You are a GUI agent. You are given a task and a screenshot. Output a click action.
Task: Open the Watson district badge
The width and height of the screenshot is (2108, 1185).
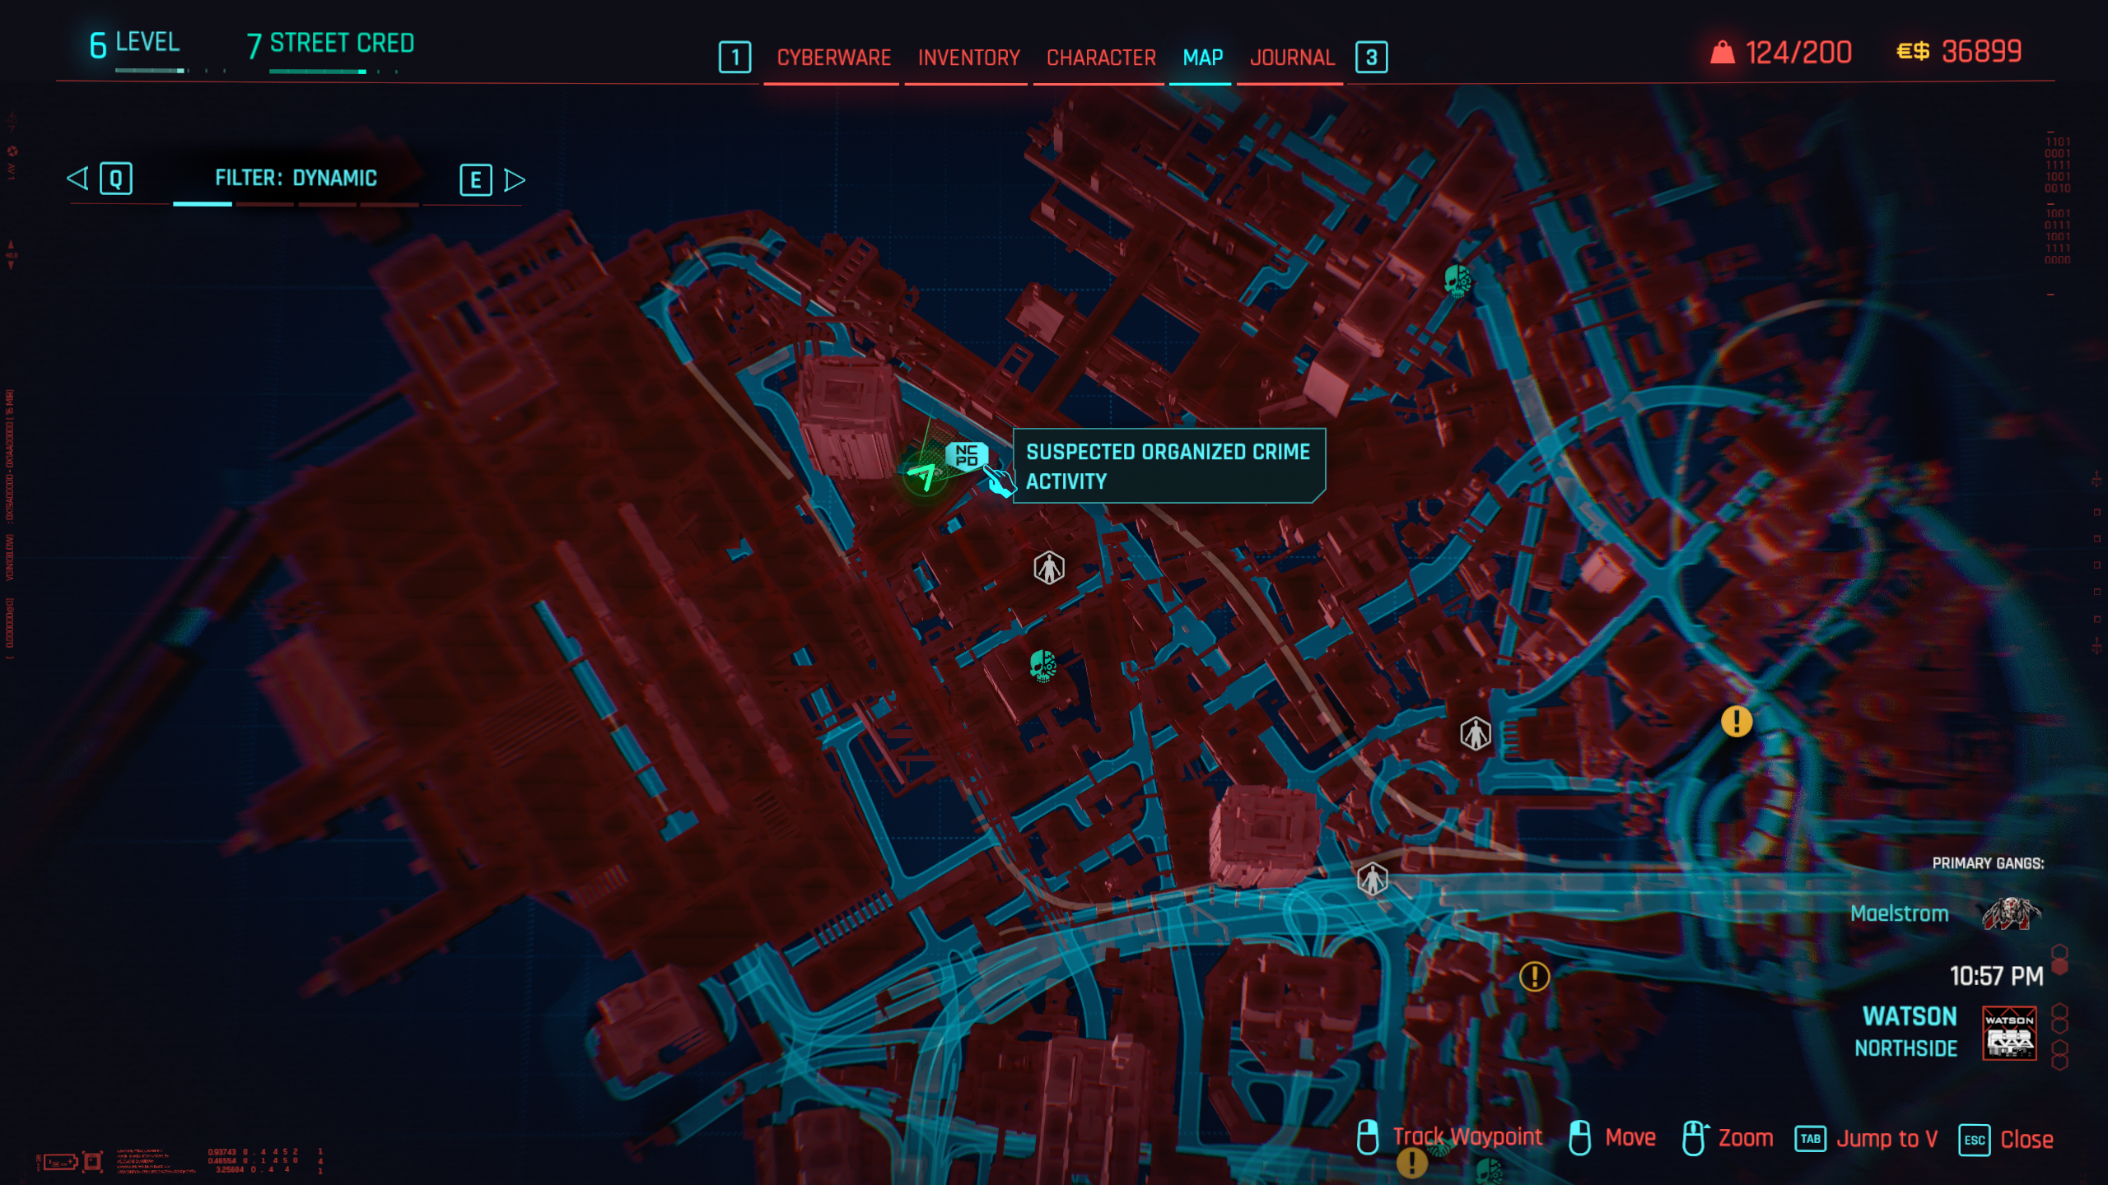(2009, 1033)
